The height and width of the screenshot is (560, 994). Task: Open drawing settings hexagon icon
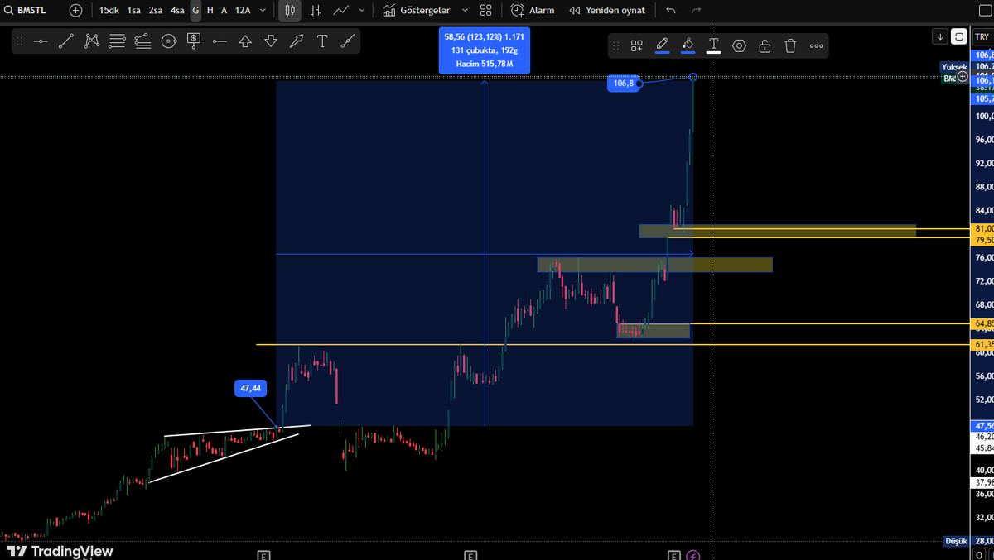[x=740, y=46]
